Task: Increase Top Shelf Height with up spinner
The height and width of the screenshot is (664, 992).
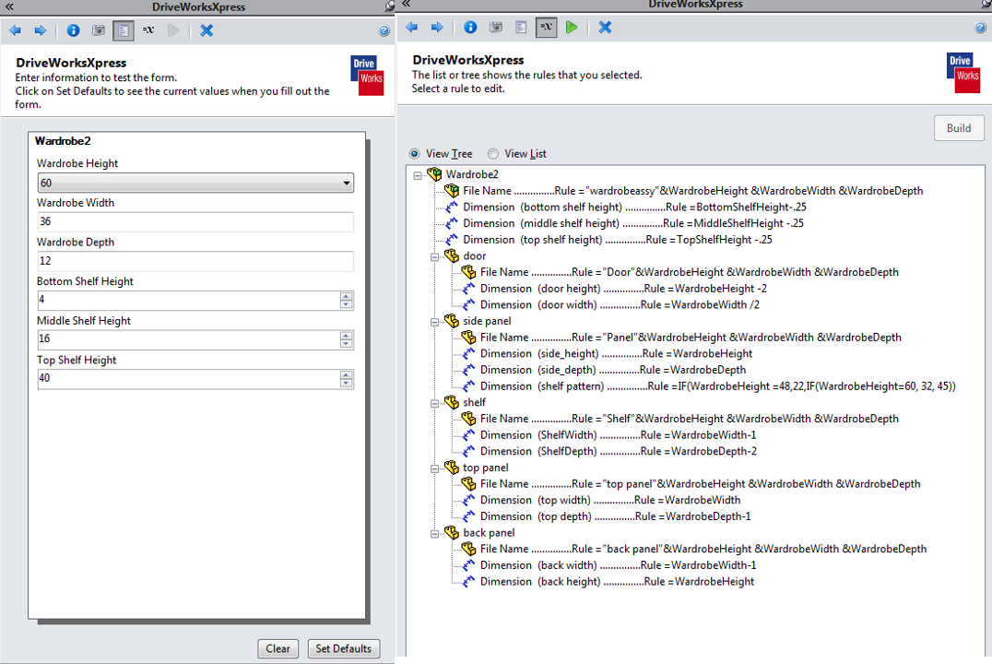Action: coord(346,374)
